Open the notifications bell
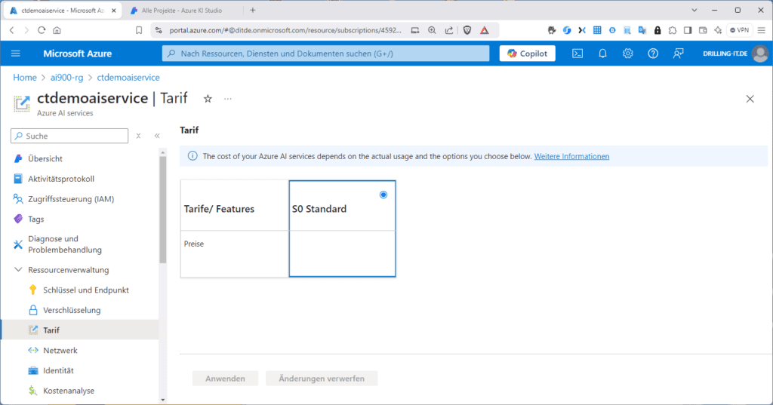The width and height of the screenshot is (773, 405). pyautogui.click(x=602, y=54)
